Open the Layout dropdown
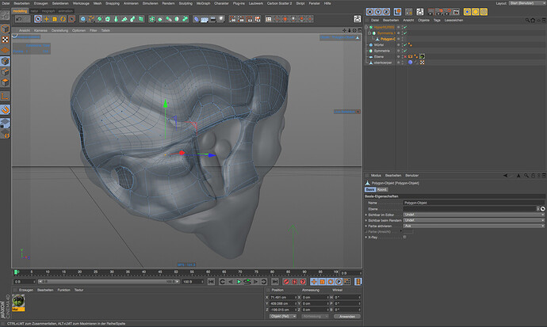Viewport: 547px width, 327px height. click(x=526, y=3)
